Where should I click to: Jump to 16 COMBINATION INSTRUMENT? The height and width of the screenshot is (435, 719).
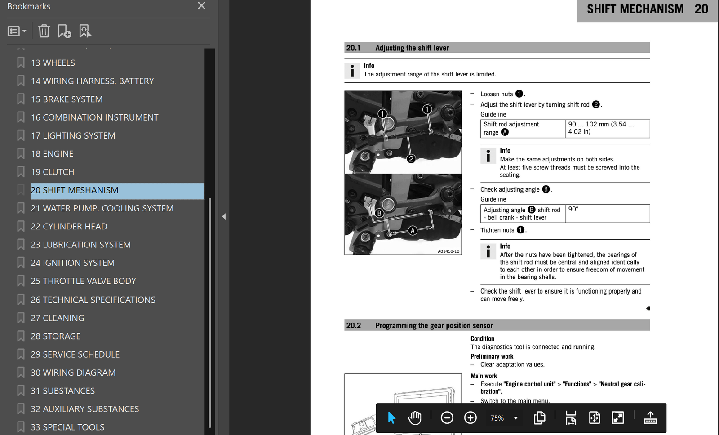point(94,117)
